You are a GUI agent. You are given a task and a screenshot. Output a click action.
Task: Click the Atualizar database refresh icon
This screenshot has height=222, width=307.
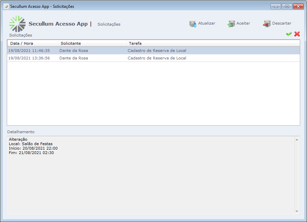point(193,24)
